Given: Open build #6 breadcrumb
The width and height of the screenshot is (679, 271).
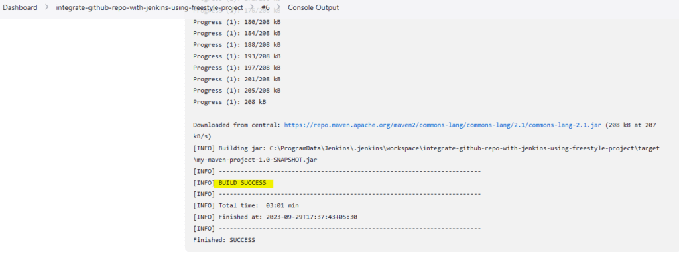Looking at the screenshot, I should pyautogui.click(x=265, y=7).
